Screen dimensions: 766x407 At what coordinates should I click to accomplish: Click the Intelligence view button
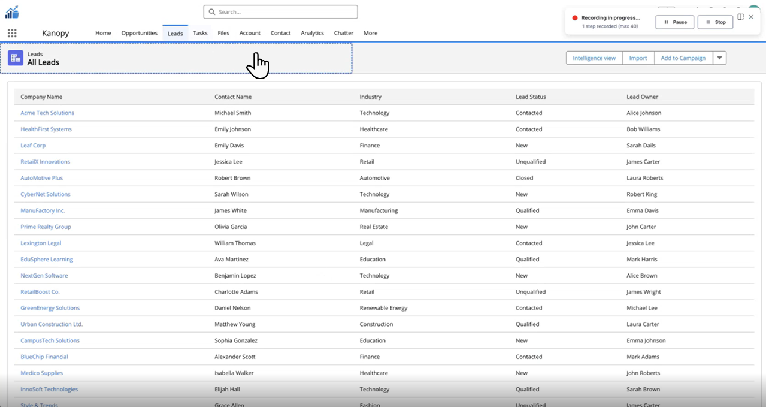[x=594, y=58]
